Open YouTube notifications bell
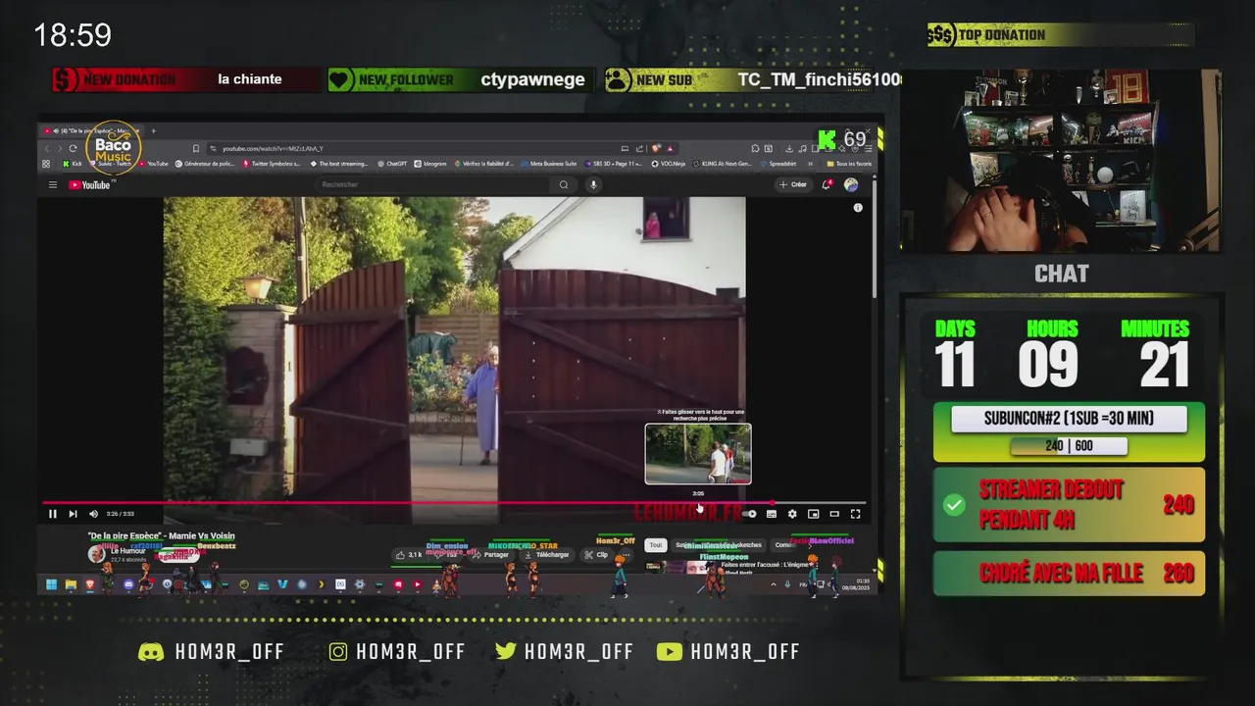 point(827,184)
